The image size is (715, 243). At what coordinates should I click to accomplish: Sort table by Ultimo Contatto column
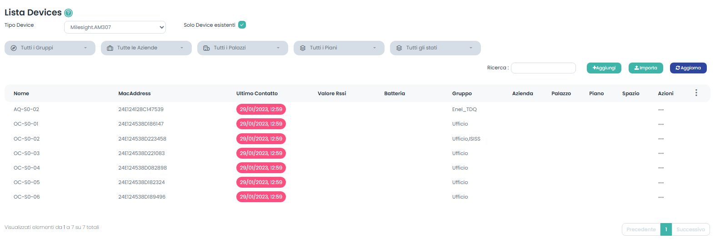(257, 93)
